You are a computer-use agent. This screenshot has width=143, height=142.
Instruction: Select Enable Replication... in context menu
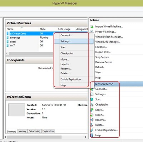click(71, 79)
